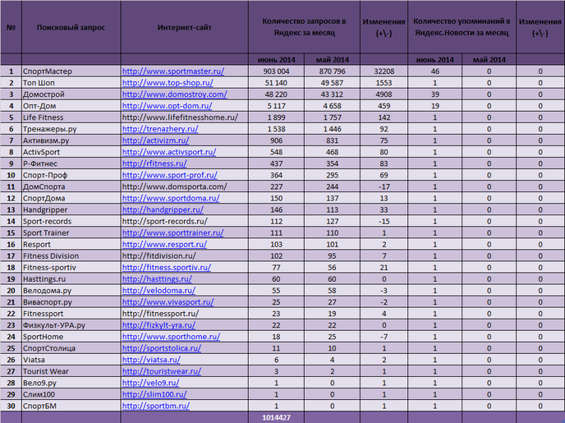Select the change value -7
565x423 pixels.
(384, 337)
